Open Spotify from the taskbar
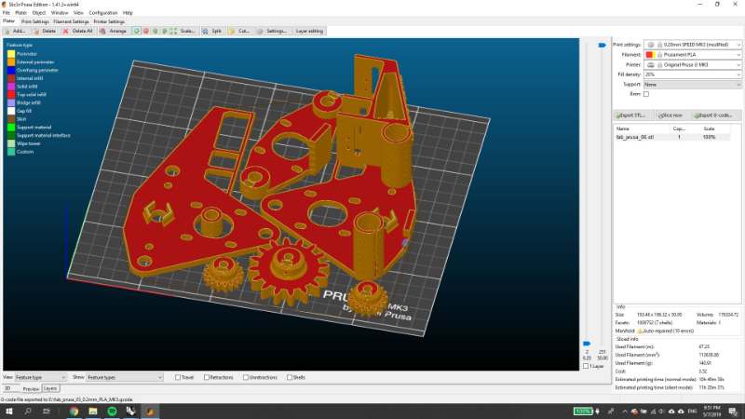The width and height of the screenshot is (745, 419). (112, 412)
